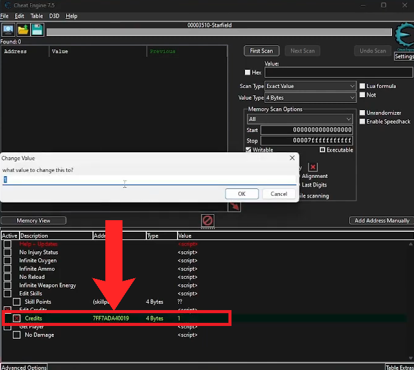Open the D3D menu
The width and height of the screenshot is (414, 370).
click(54, 15)
